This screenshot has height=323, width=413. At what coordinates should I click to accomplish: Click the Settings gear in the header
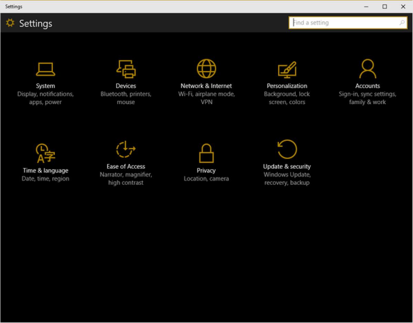(10, 23)
